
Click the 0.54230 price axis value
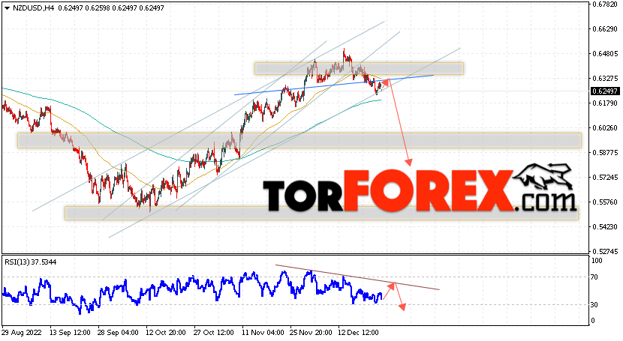(x=605, y=227)
